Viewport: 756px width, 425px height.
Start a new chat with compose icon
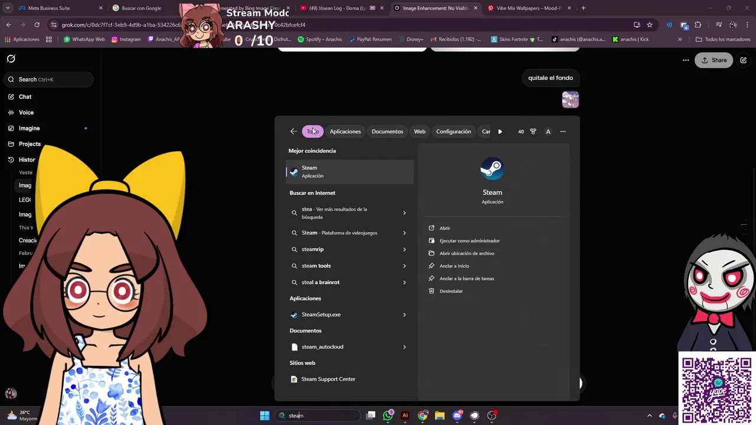click(x=744, y=60)
